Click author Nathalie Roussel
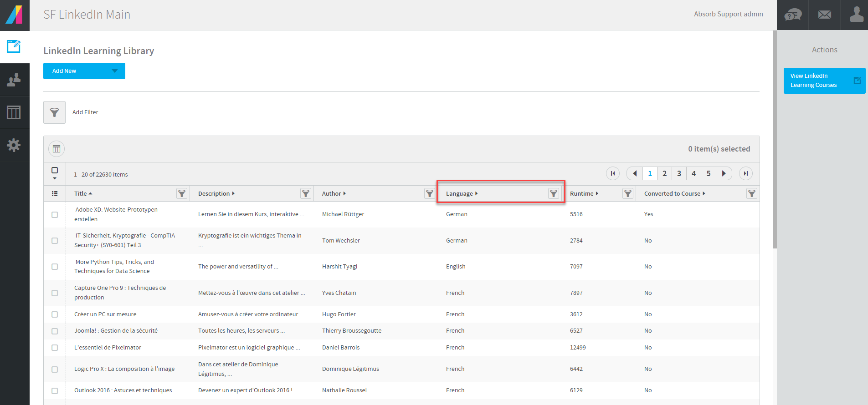This screenshot has height=405, width=868. [344, 390]
